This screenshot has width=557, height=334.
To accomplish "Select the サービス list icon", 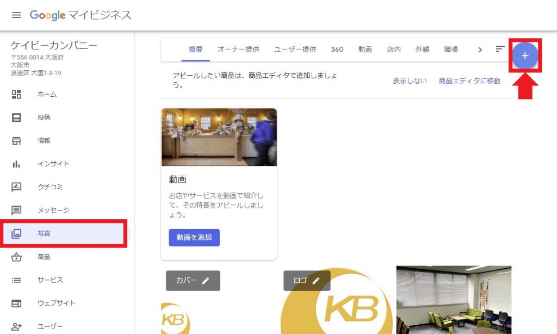I will 16,280.
